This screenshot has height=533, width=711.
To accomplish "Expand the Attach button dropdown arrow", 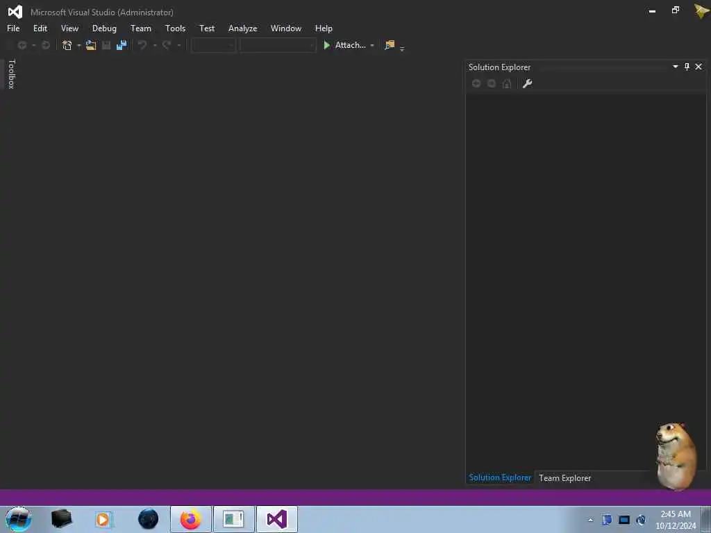I will point(372,45).
